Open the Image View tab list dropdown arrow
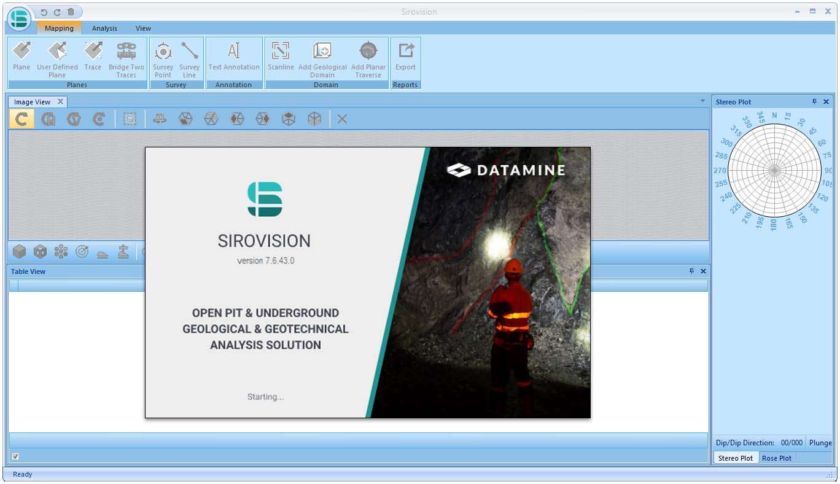 click(703, 101)
